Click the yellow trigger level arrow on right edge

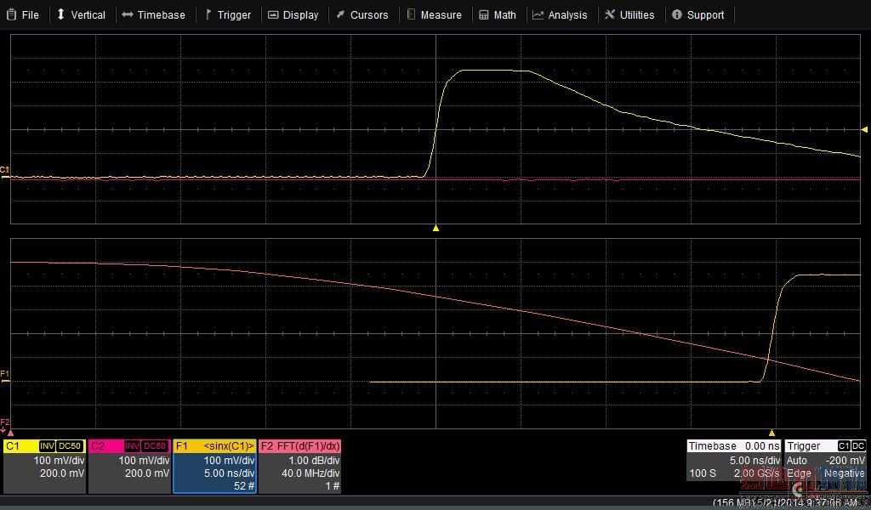point(864,129)
